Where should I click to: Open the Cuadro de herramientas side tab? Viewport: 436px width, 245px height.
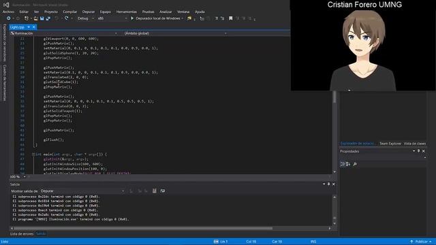(x=5, y=83)
